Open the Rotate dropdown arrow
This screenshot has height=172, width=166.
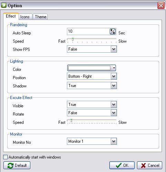[114, 113]
